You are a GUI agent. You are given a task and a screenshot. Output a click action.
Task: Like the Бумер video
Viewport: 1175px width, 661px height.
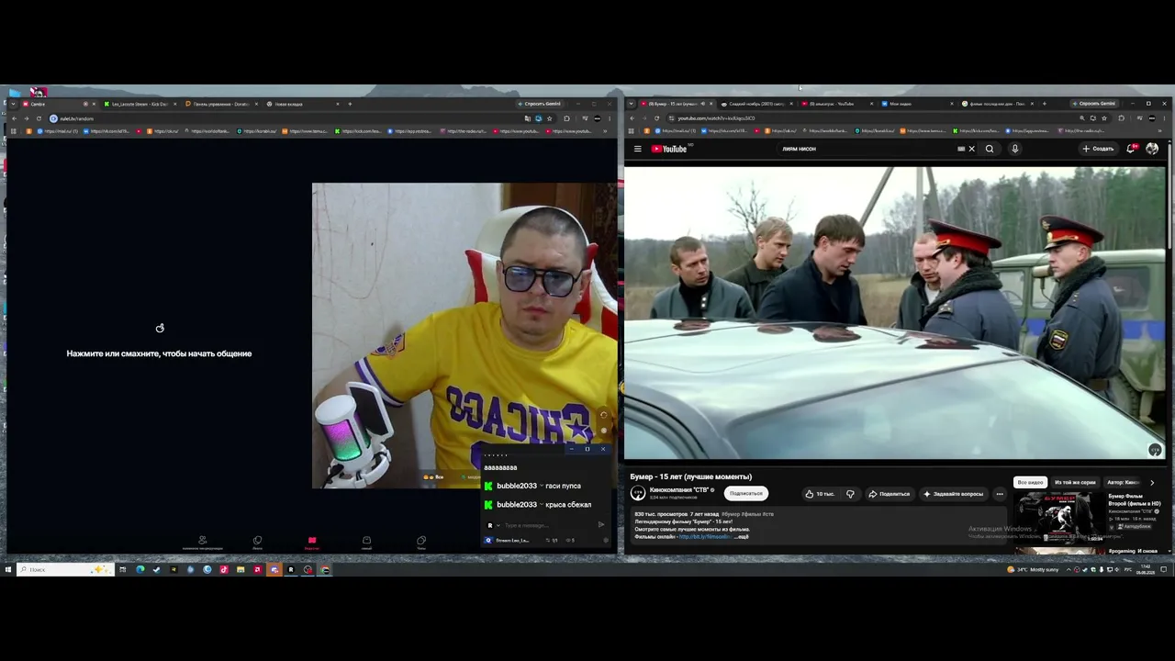[819, 494]
